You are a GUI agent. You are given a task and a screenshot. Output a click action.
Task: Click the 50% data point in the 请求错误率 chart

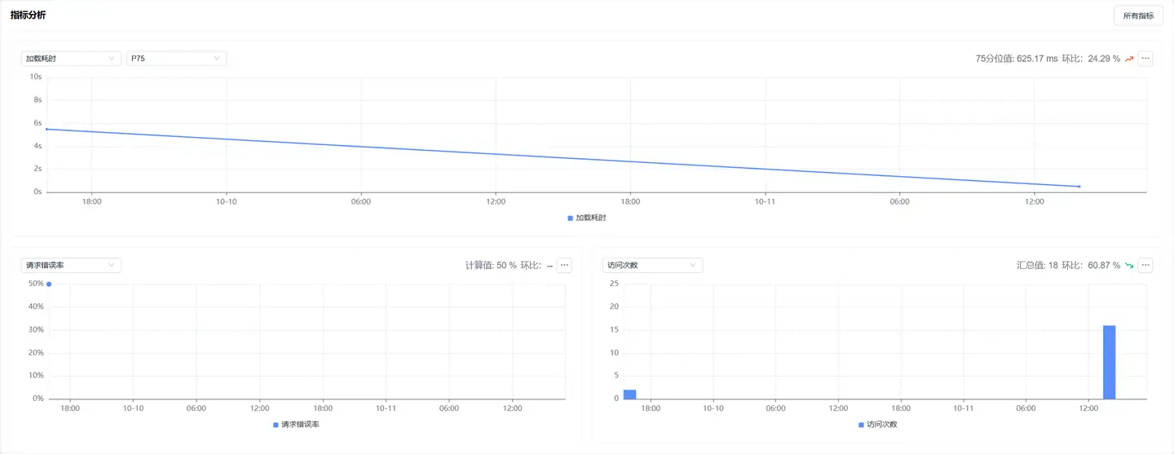[49, 284]
